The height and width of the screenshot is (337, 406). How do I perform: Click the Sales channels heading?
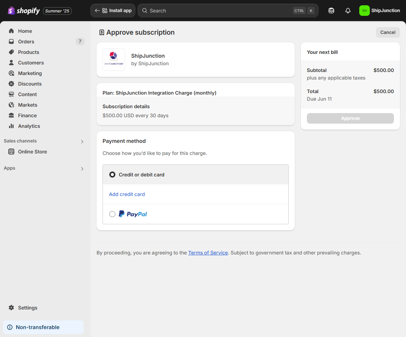pos(20,141)
